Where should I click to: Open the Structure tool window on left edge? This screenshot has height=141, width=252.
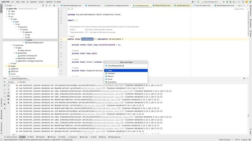(1, 102)
